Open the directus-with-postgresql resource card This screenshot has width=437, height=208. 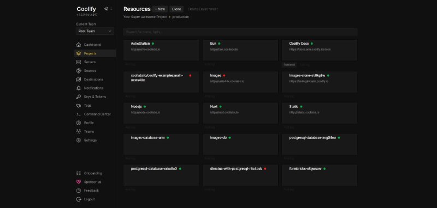coord(240,175)
